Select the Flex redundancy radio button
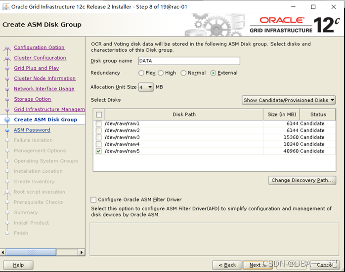The image size is (345, 272). click(141, 73)
